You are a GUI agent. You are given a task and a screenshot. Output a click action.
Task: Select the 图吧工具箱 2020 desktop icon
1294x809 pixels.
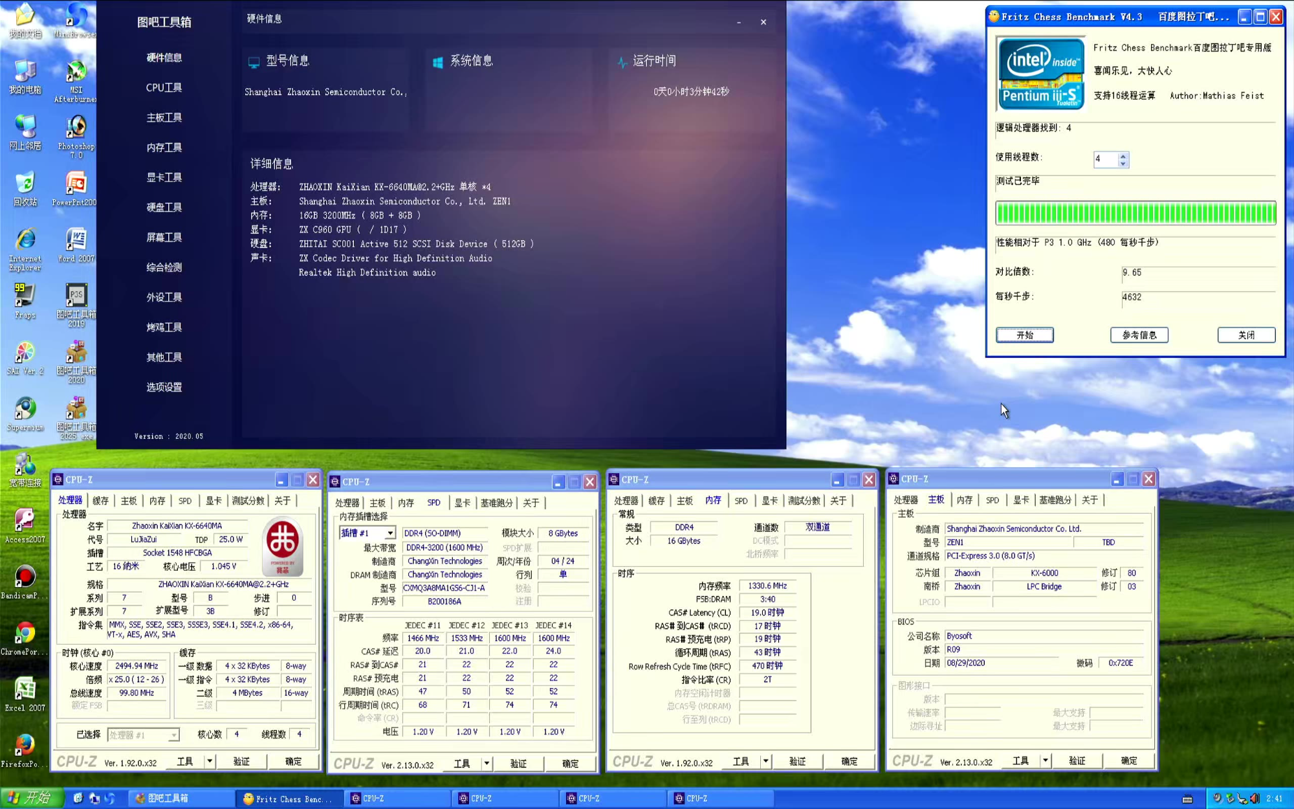coord(76,361)
